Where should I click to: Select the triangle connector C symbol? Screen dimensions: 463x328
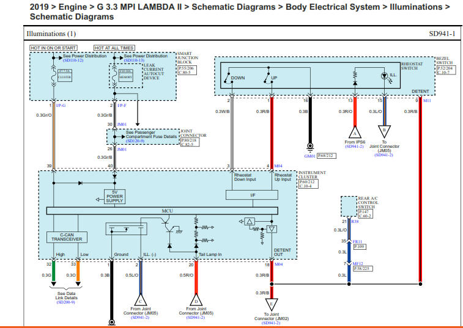(140, 301)
